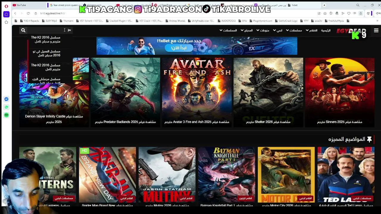This screenshot has height=214, width=381.
Task: Open the asia2tv bookmark
Action: 316,21
